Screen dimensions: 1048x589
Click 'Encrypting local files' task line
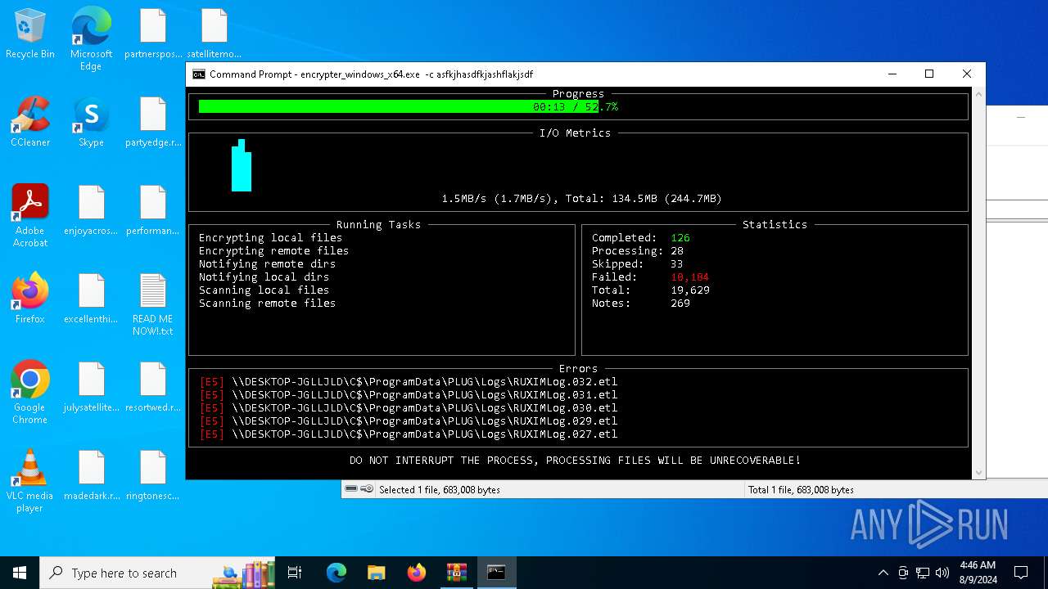[x=270, y=237]
